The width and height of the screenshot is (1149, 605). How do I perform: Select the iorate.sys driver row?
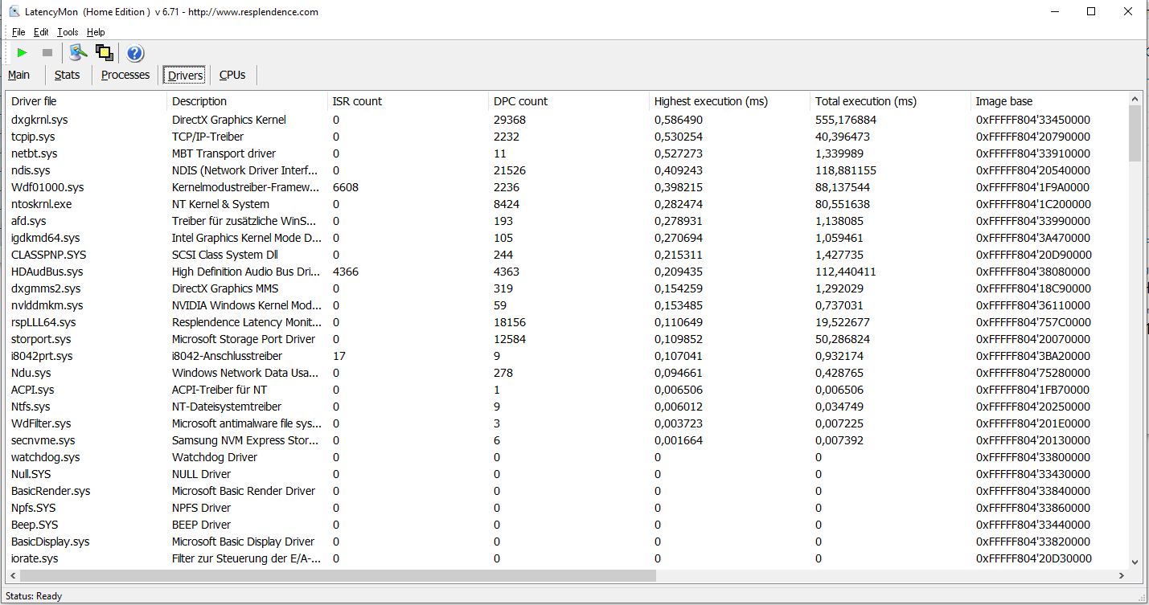[x=567, y=558]
